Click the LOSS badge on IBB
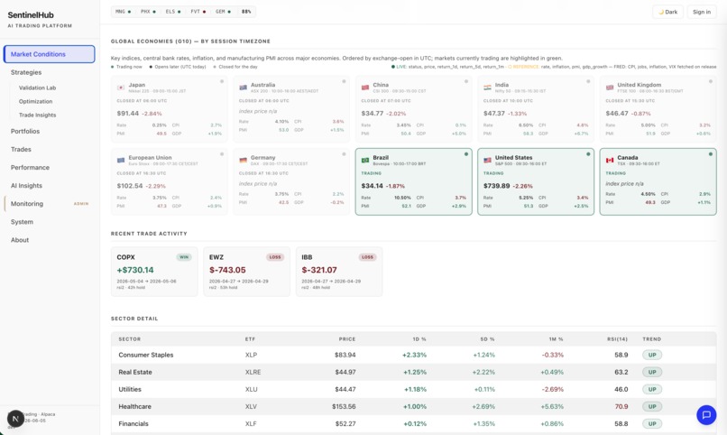The image size is (727, 435). [x=367, y=257]
